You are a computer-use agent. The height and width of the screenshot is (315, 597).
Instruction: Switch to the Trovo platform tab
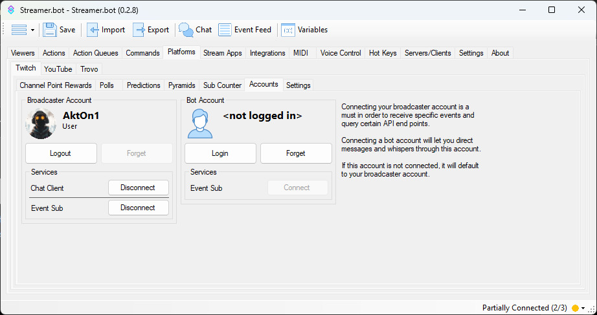pyautogui.click(x=89, y=69)
